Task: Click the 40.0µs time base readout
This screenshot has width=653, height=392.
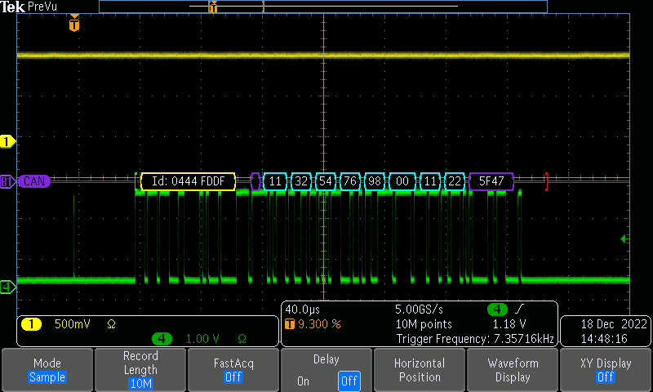Action: tap(302, 310)
